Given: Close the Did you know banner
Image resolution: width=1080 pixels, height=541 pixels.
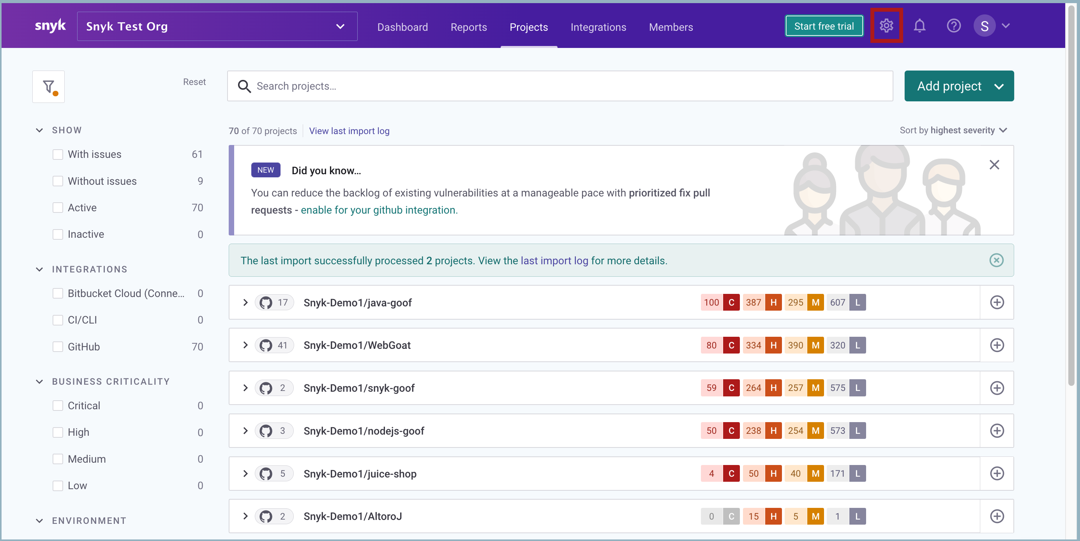Looking at the screenshot, I should [x=994, y=165].
